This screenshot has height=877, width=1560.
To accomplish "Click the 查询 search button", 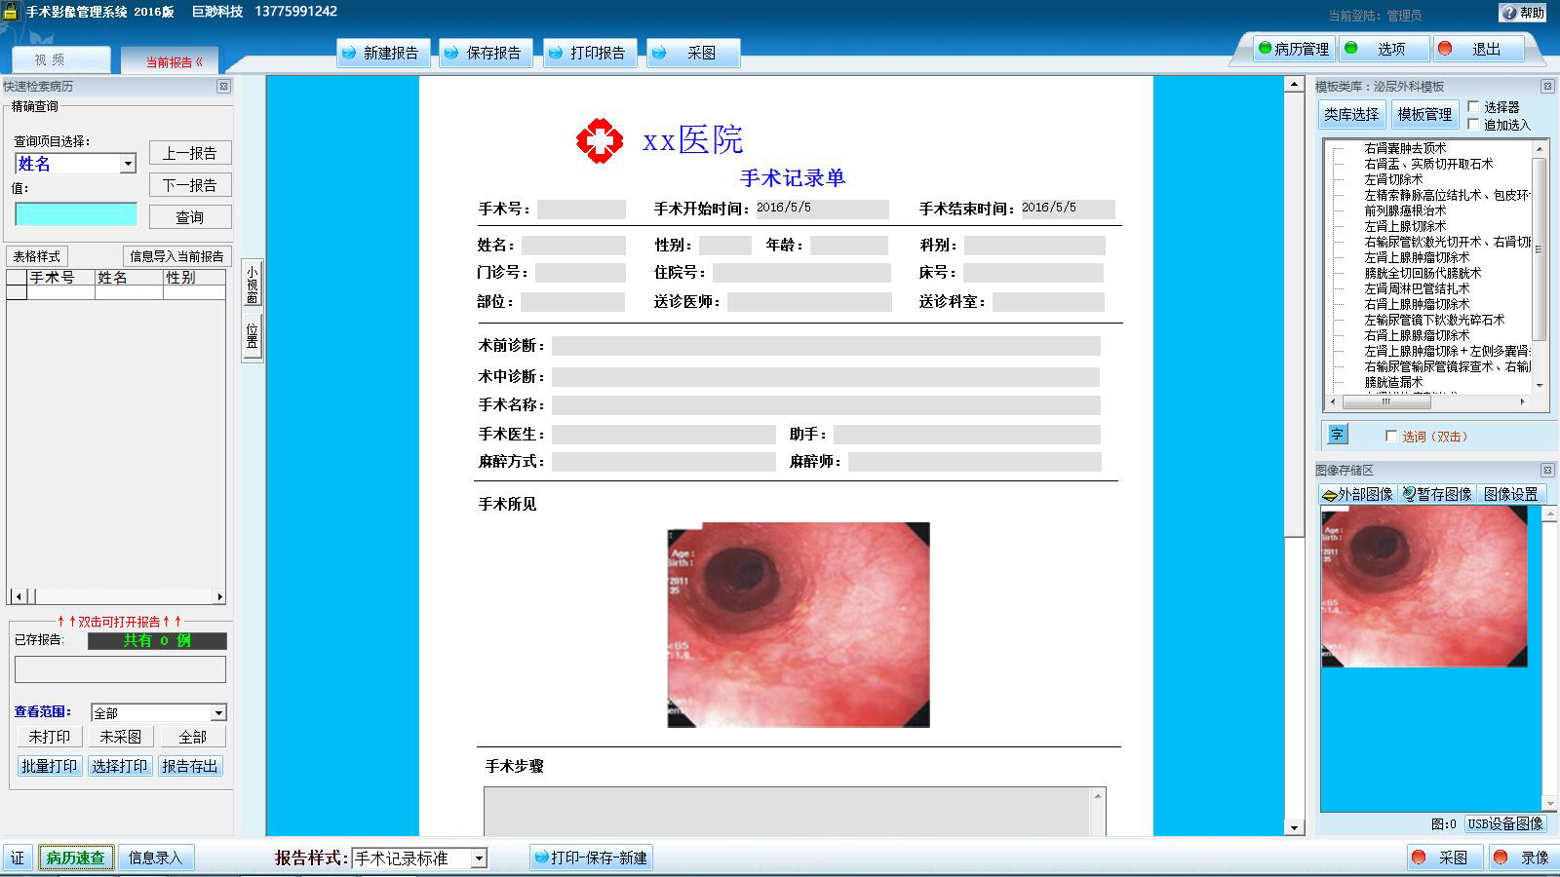I will (190, 217).
